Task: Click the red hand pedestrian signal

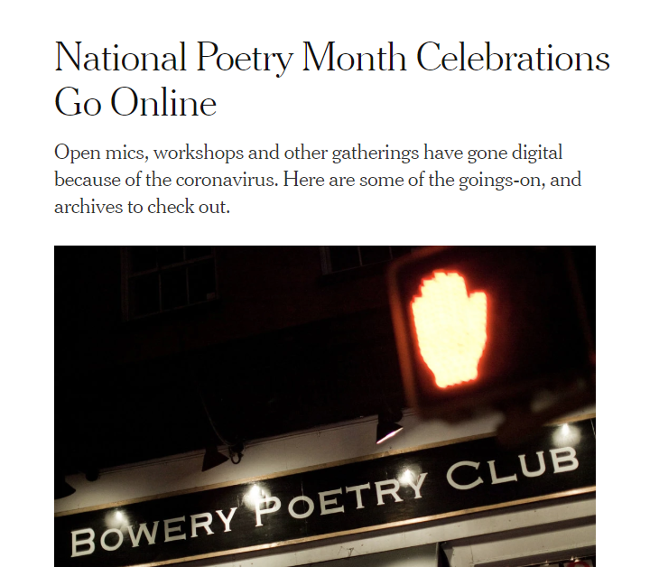Action: coord(450,329)
